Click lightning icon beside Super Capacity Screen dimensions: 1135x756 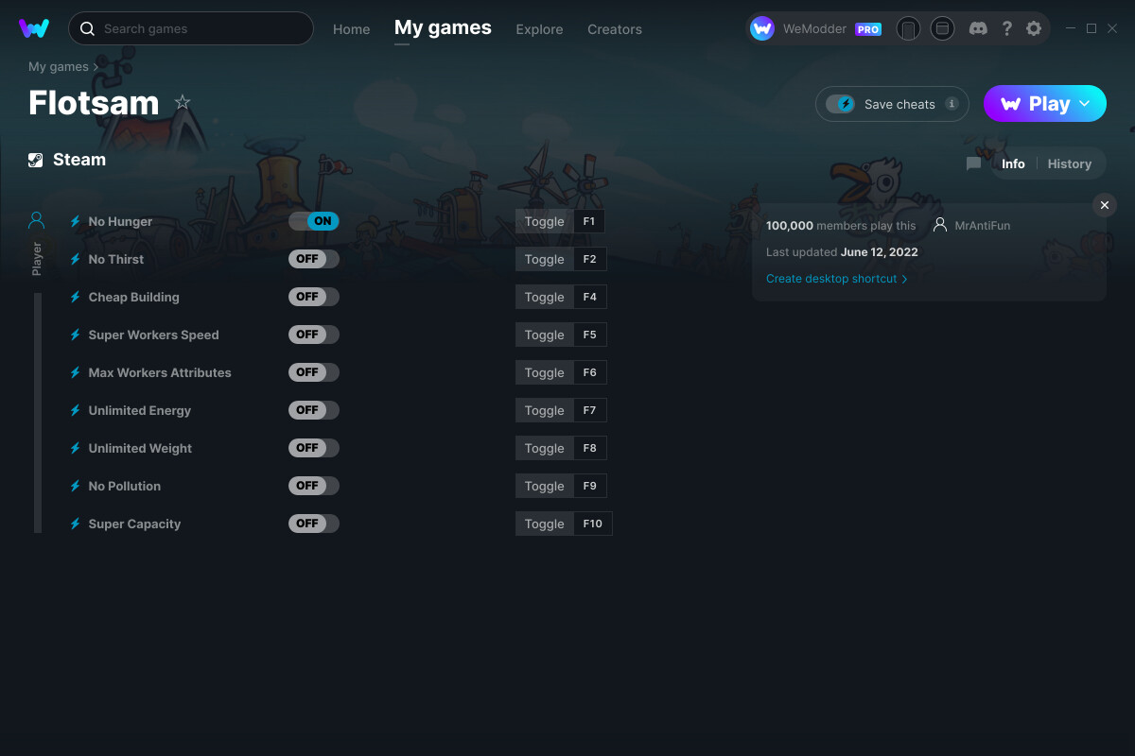point(76,524)
